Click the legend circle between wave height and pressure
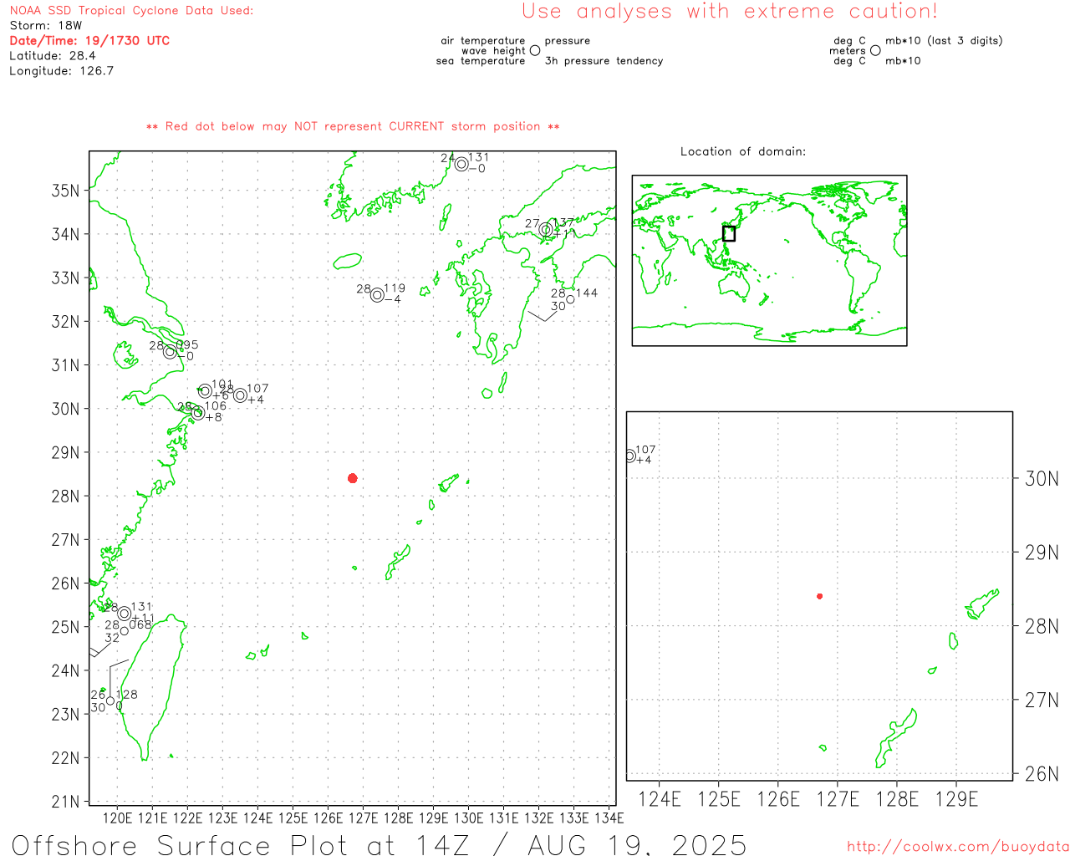 (535, 50)
